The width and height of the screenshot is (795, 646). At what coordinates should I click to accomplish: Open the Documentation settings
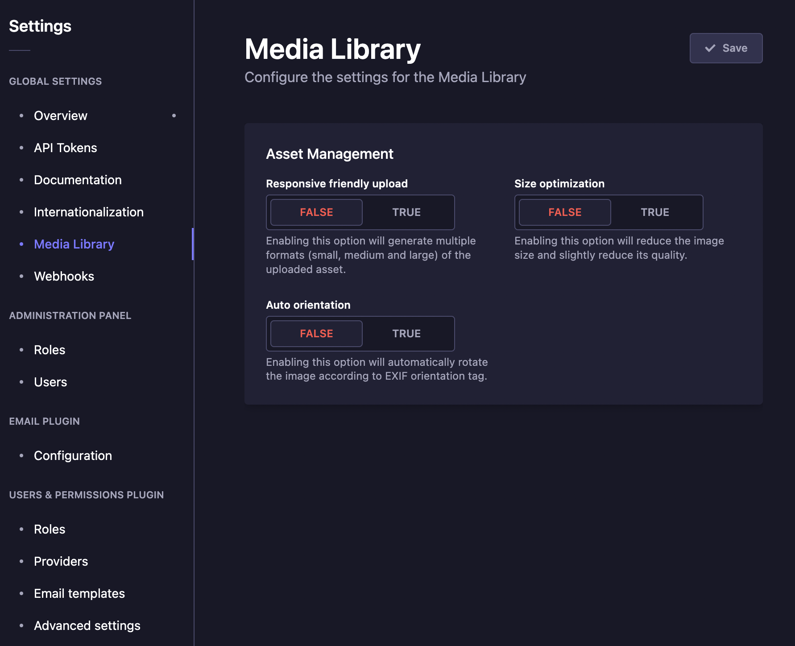(x=78, y=180)
